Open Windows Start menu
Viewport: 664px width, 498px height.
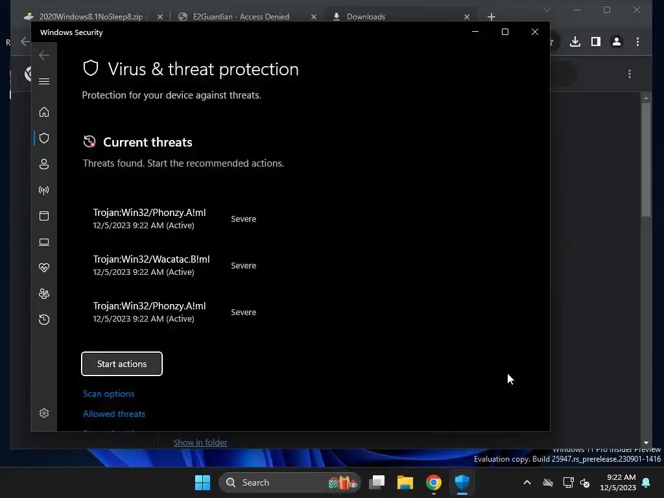click(202, 482)
